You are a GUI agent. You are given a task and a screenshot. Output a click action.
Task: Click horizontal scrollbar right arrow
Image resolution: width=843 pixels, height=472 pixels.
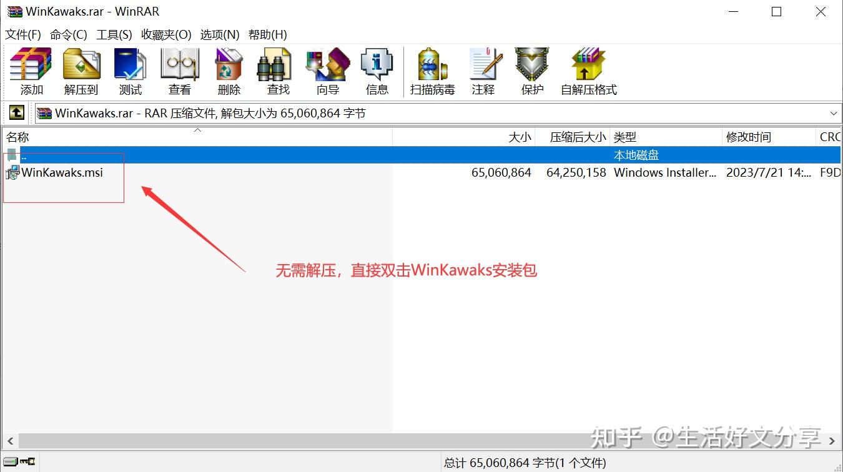click(832, 441)
